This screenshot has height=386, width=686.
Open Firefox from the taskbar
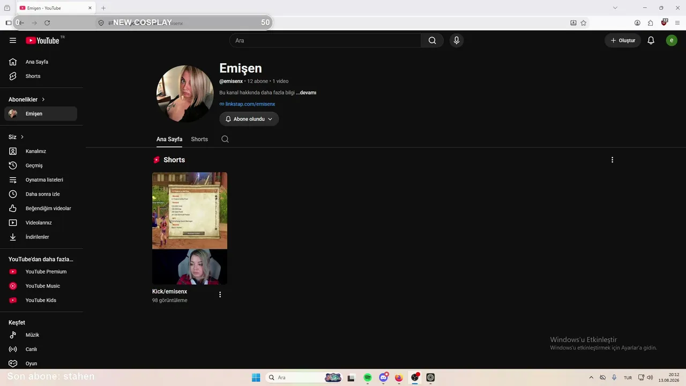[x=399, y=377]
